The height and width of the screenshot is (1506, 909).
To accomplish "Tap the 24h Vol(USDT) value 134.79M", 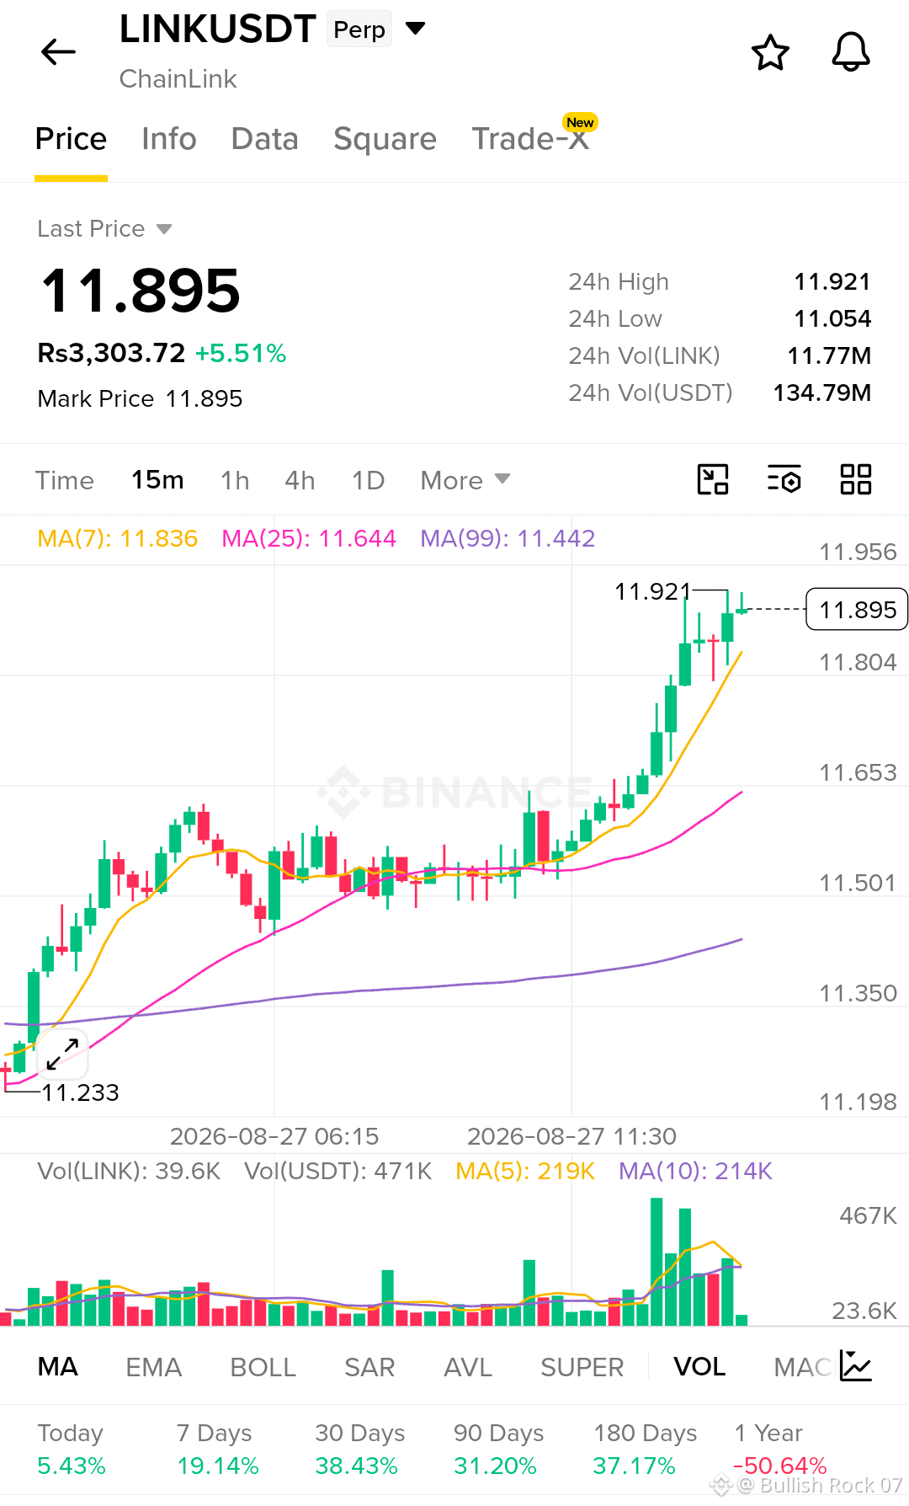I will (x=822, y=393).
